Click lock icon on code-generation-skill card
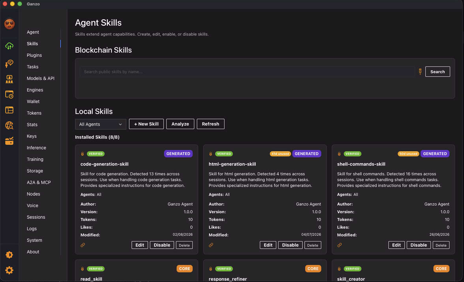Screen dimensions: 464x282 click(82, 154)
